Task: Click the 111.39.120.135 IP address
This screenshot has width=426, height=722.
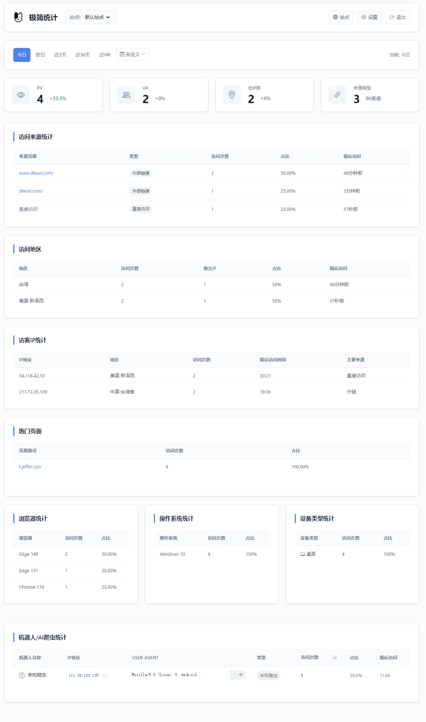Action: point(84,675)
